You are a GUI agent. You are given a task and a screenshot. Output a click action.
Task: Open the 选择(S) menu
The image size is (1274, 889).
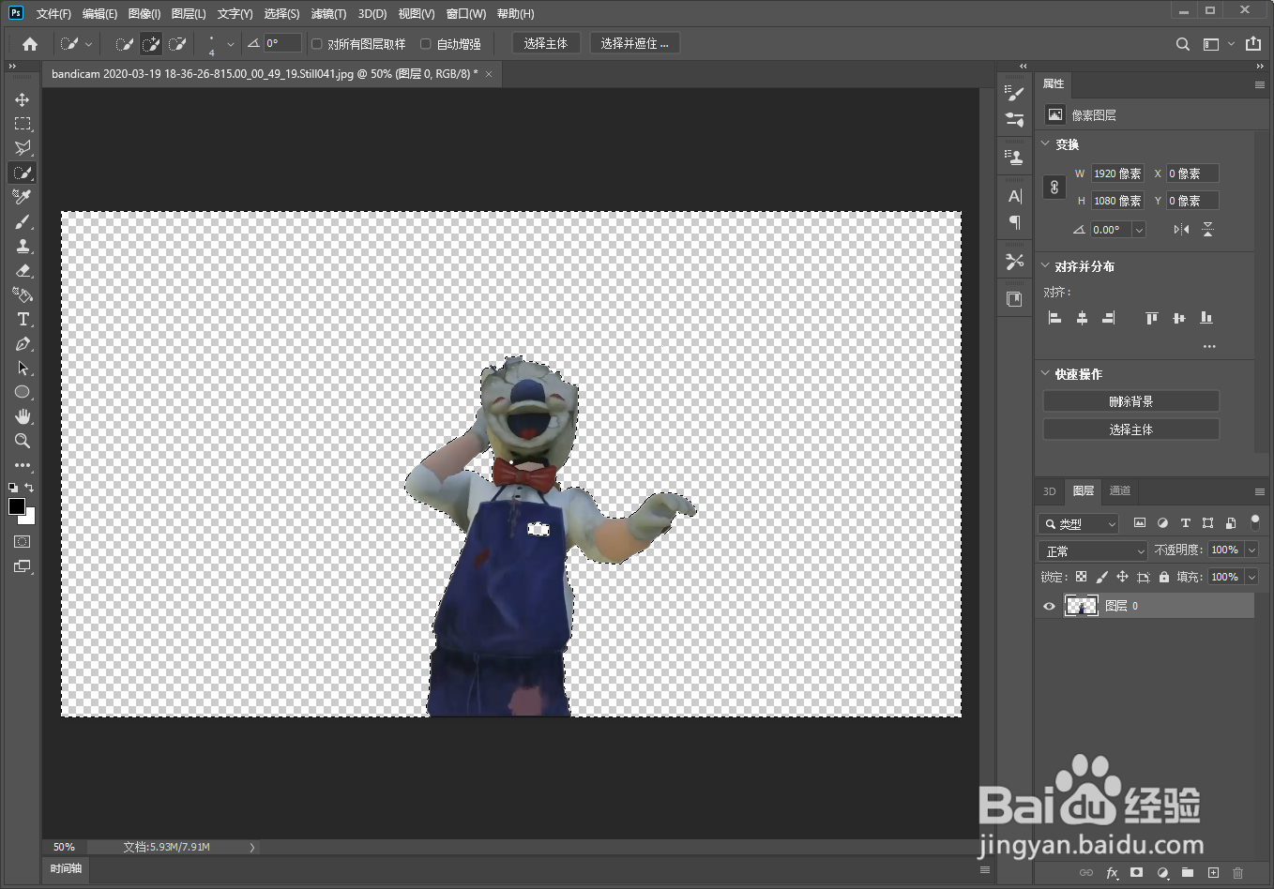pos(281,13)
